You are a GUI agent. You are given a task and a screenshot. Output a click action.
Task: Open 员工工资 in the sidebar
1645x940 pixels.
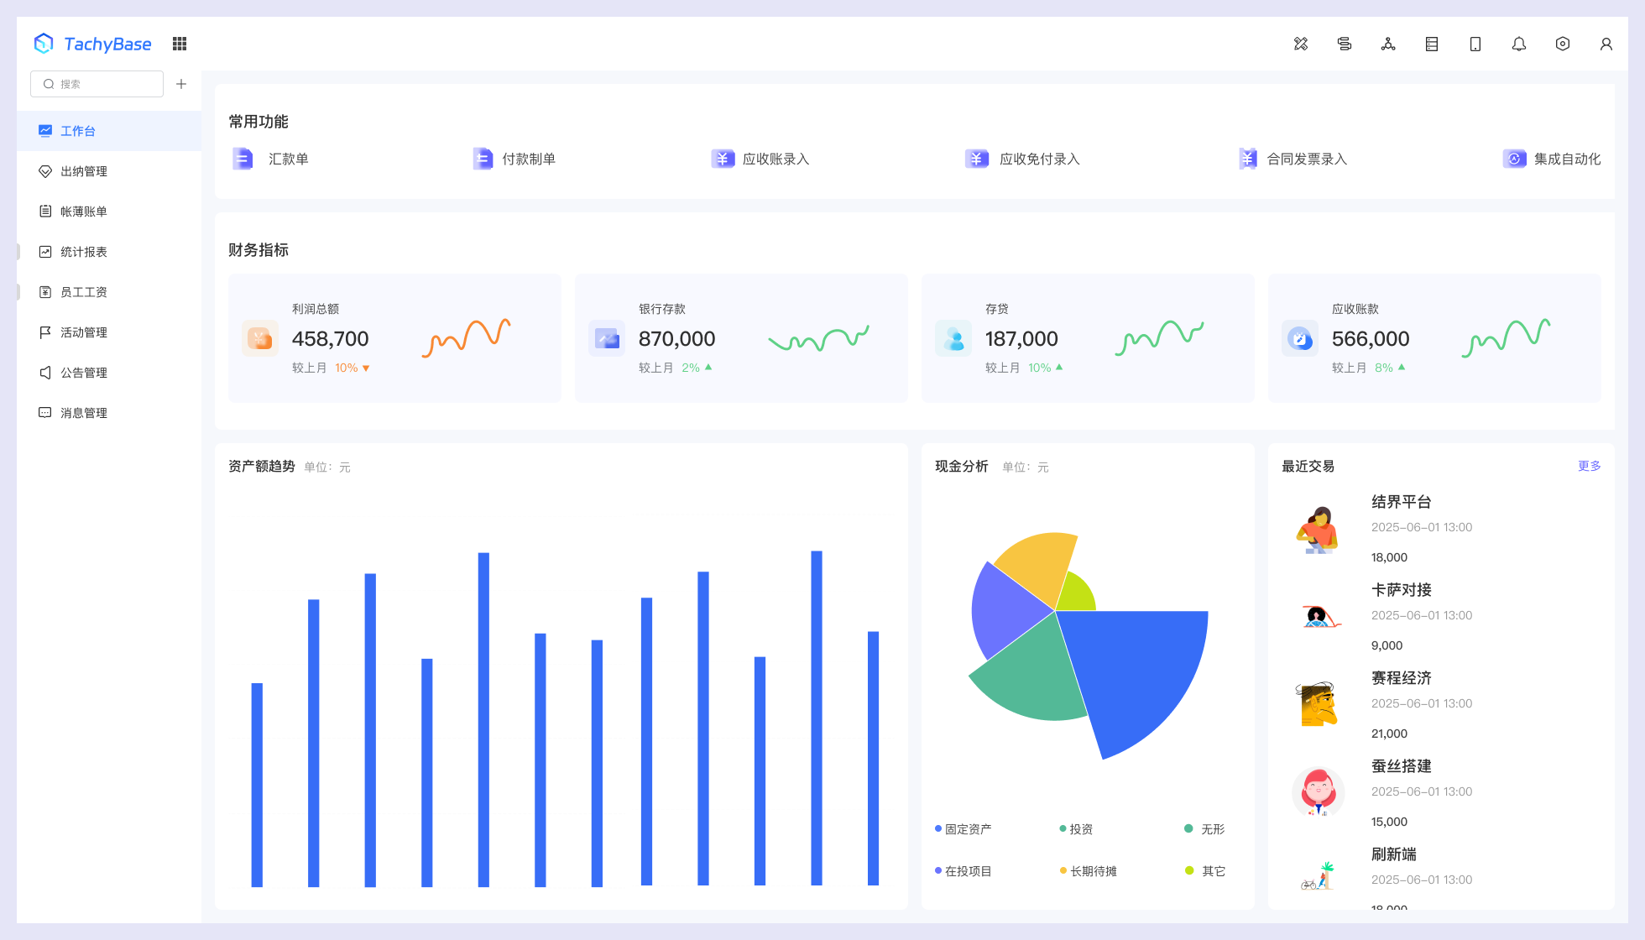click(109, 292)
